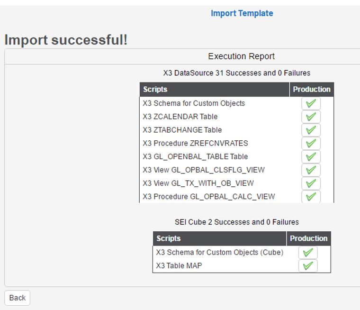Screen dimensions: 360x310
Task: Click the X3 ZTABCHANGE Table checkmark icon
Action: point(311,130)
